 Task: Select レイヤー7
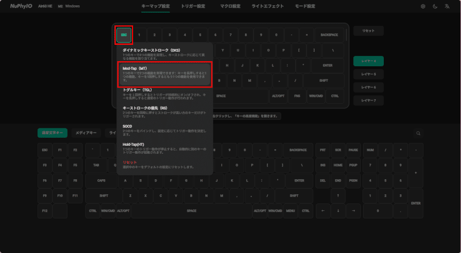coord(368,100)
